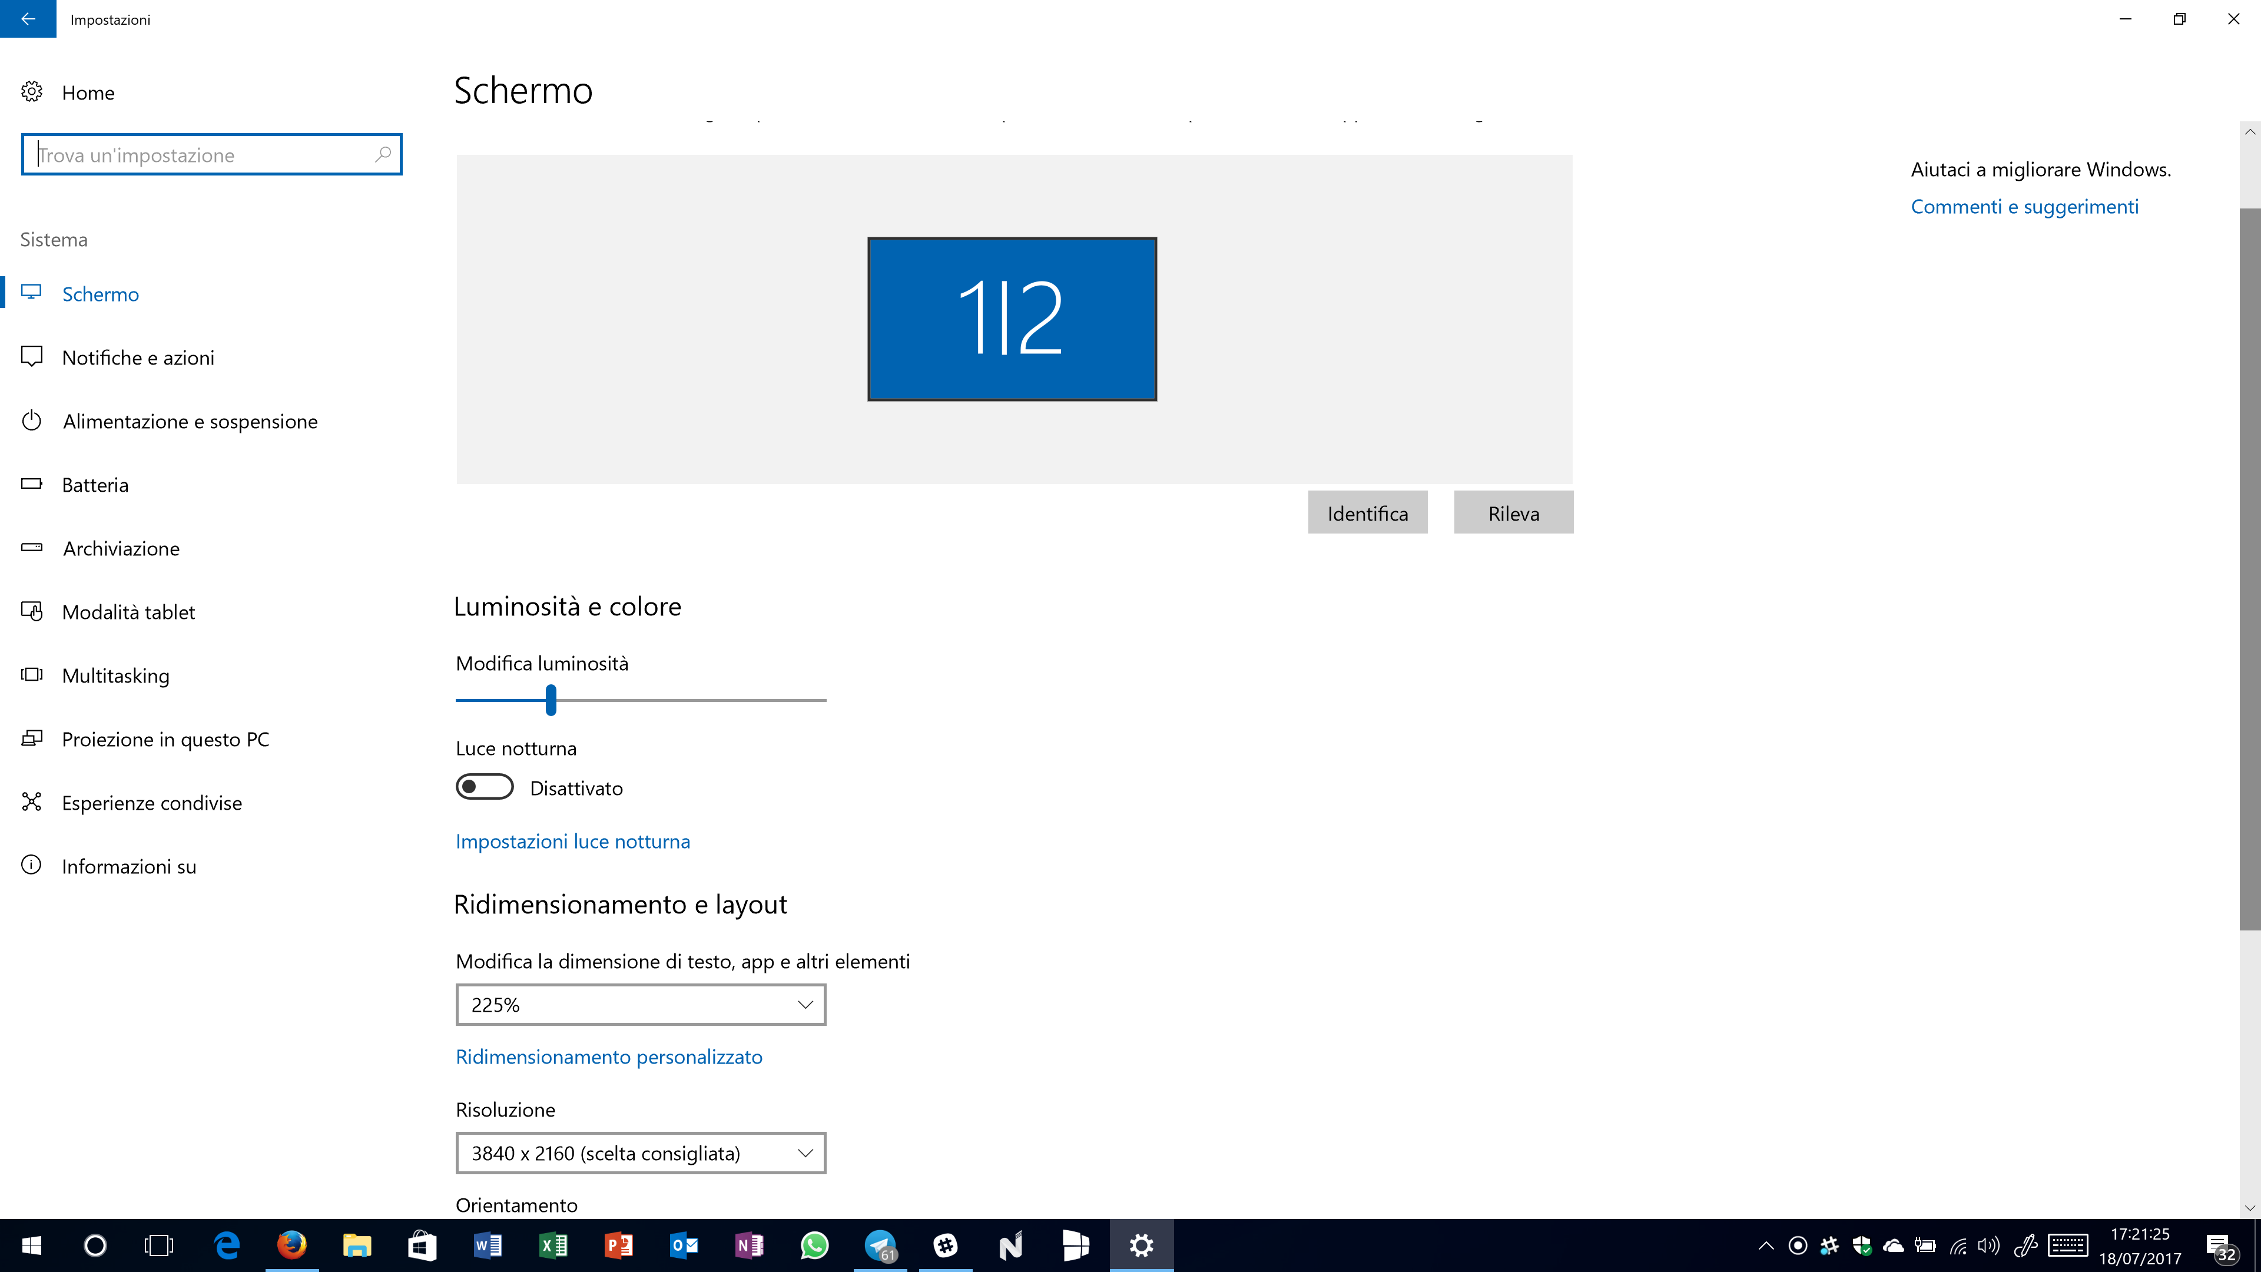Open Impostazioni luce notturna link

pyautogui.click(x=572, y=841)
